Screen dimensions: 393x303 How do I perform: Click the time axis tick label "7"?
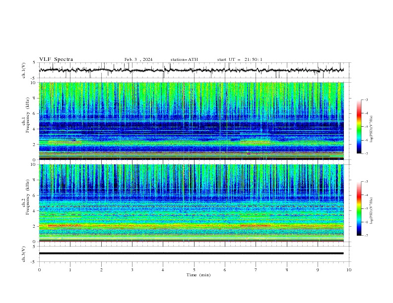click(256, 270)
